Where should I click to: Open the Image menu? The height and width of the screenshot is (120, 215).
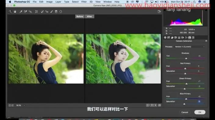point(49,2)
